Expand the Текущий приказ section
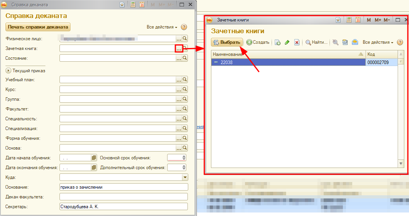Image resolution: width=409 pixels, height=216 pixels. [8, 71]
